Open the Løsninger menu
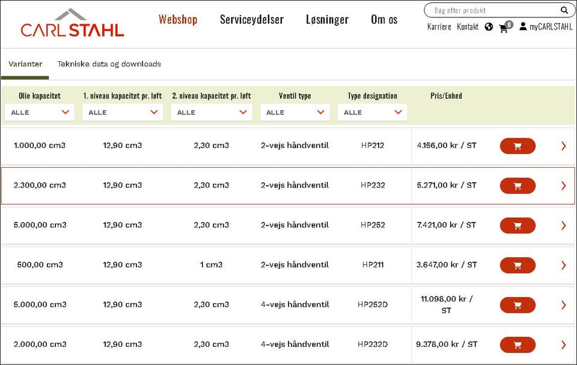577x365 pixels. pos(327,19)
